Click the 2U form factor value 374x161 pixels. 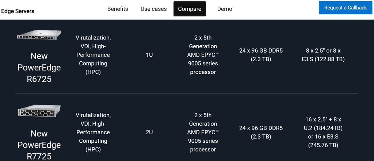[x=149, y=132]
